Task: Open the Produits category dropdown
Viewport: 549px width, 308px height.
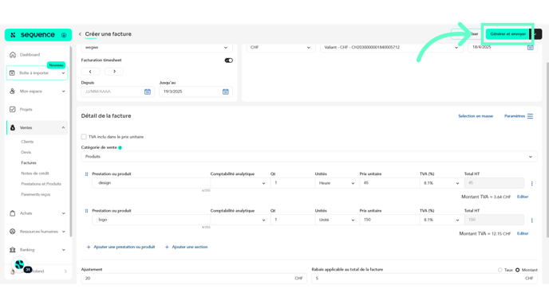Action: 309,157
